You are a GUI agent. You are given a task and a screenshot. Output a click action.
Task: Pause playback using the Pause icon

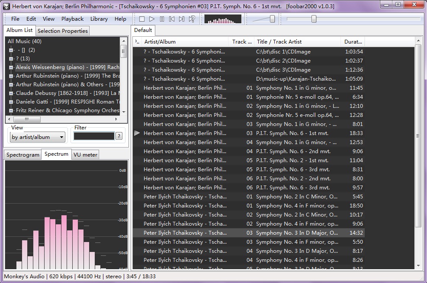tap(161, 19)
